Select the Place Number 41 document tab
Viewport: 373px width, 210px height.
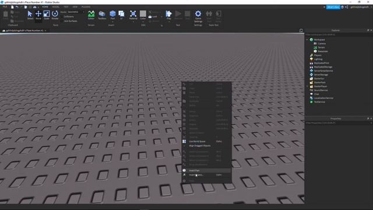pos(24,30)
